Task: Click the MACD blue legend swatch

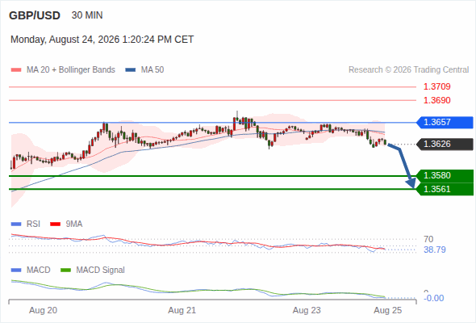Action: [x=16, y=271]
